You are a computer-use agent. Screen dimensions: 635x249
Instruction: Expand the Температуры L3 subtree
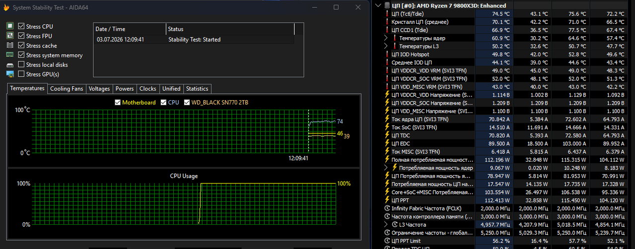[x=387, y=46]
